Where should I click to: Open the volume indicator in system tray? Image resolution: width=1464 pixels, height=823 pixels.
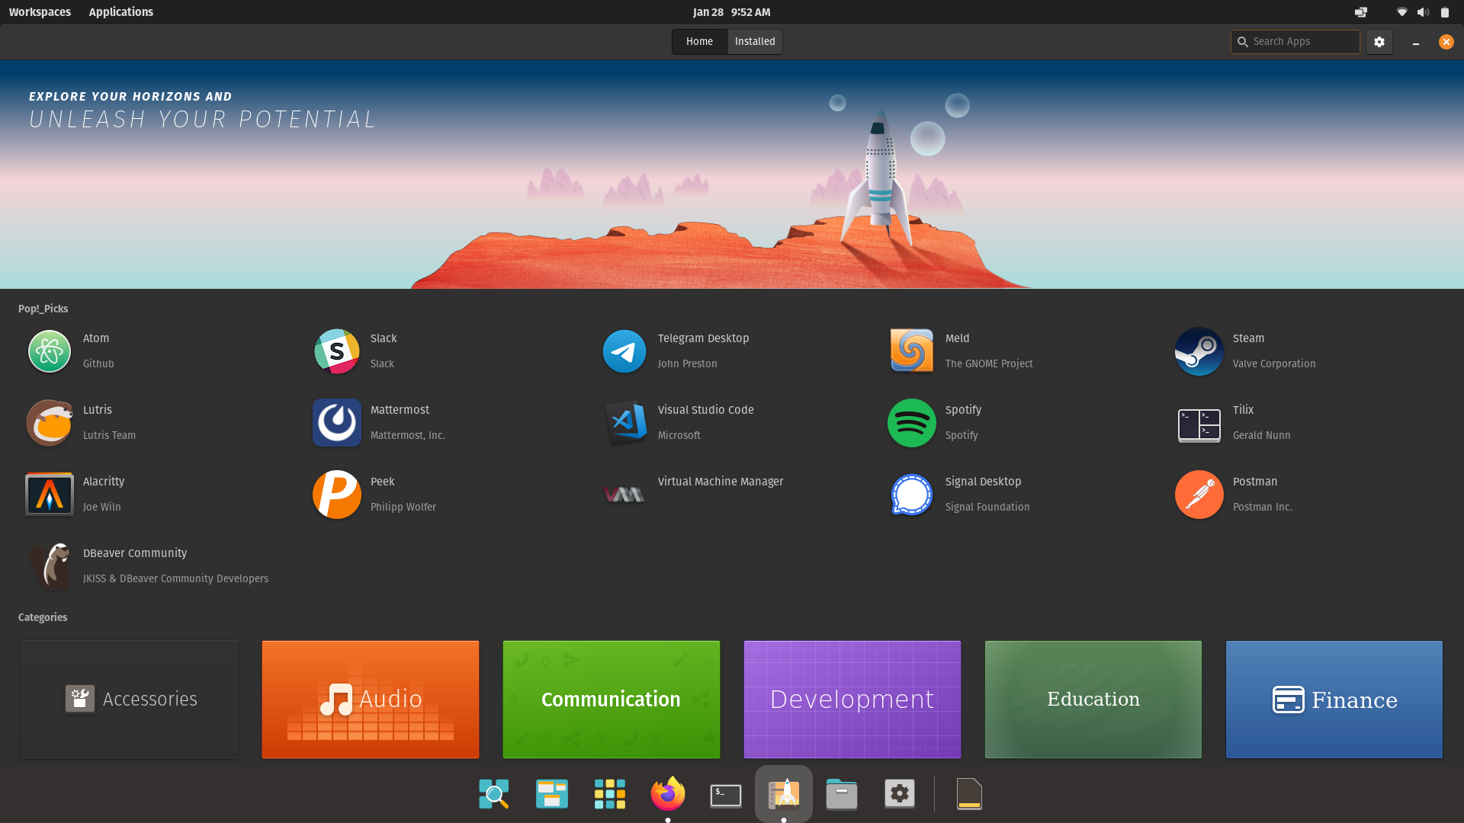pyautogui.click(x=1423, y=12)
